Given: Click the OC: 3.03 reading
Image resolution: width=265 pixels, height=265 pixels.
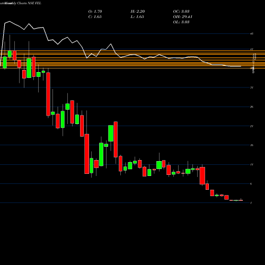Looking at the screenshot, I should (x=181, y=12).
